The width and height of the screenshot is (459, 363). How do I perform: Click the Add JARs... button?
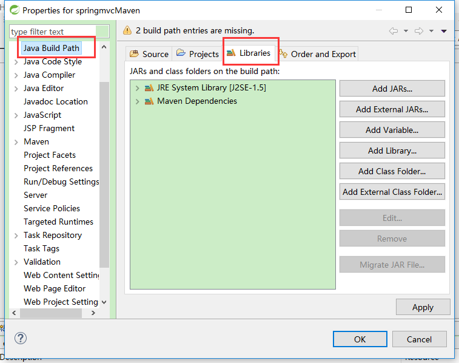pos(392,89)
